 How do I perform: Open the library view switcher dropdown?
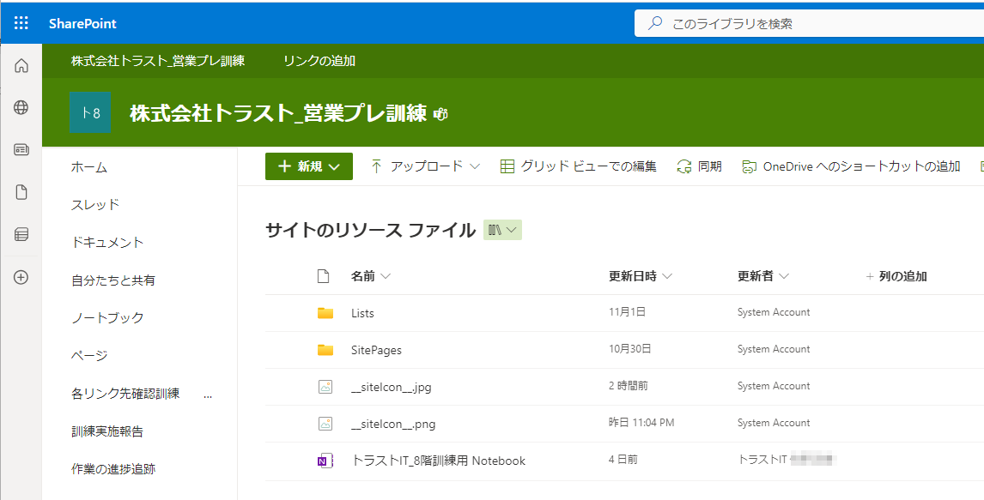click(502, 230)
